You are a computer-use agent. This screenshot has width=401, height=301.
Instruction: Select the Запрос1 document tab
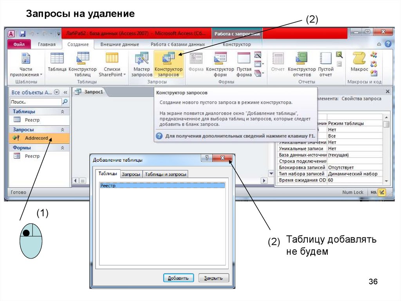(x=89, y=92)
